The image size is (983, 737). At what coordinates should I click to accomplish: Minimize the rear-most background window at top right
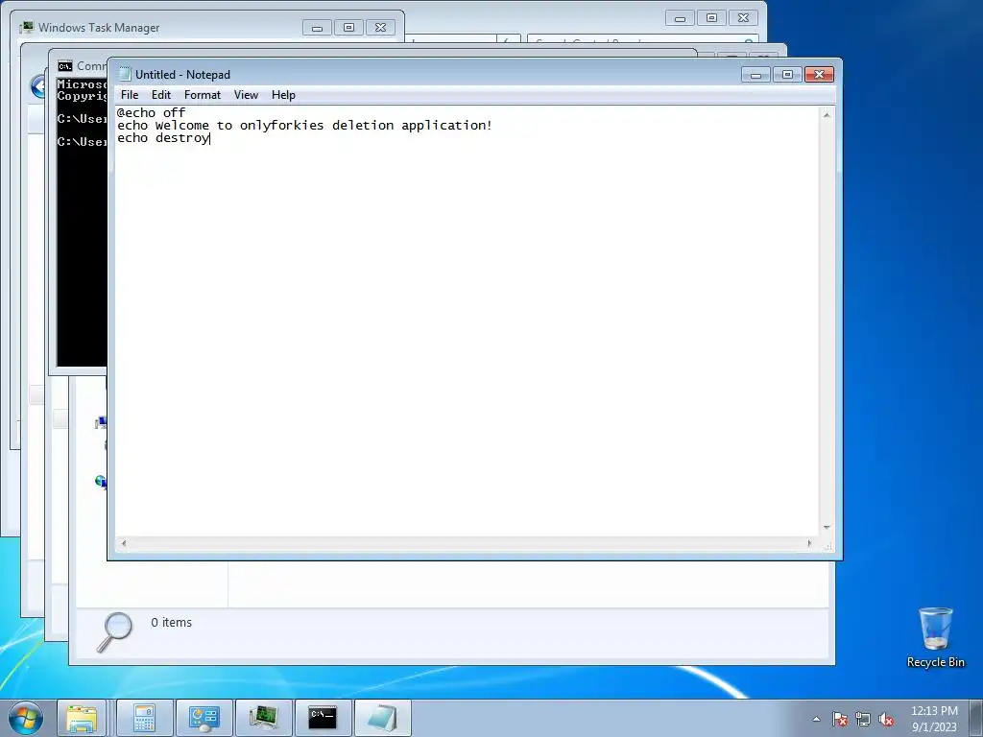coord(681,18)
